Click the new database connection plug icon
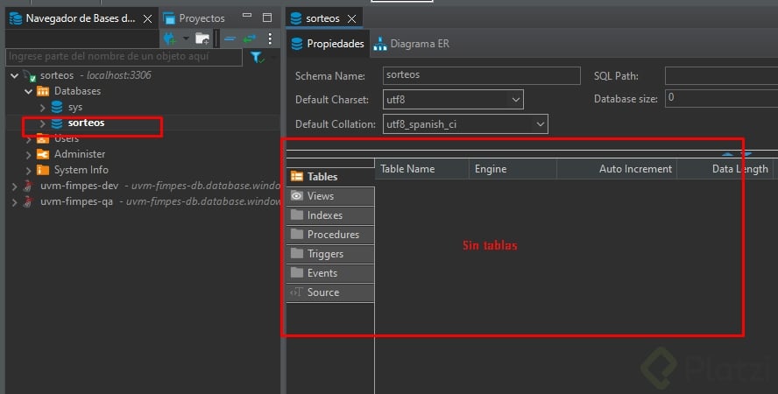Image resolution: width=778 pixels, height=394 pixels. pyautogui.click(x=169, y=39)
